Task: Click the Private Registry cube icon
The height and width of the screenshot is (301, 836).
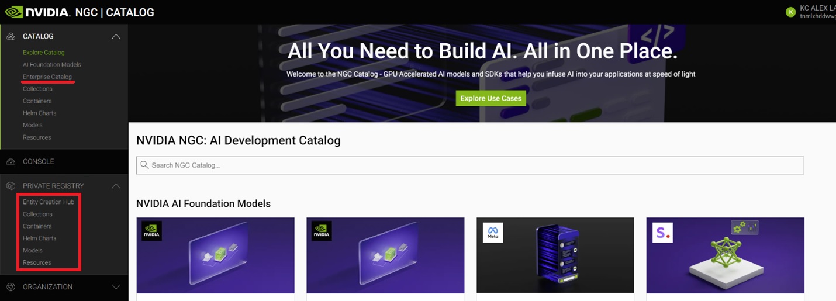Action: (11, 186)
